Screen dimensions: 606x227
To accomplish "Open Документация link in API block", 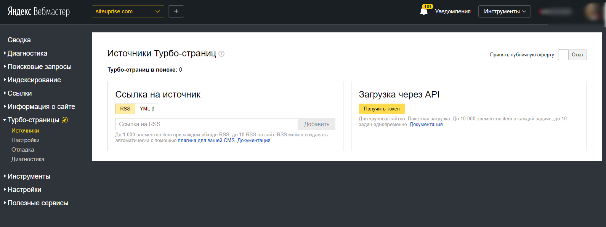I will (426, 125).
